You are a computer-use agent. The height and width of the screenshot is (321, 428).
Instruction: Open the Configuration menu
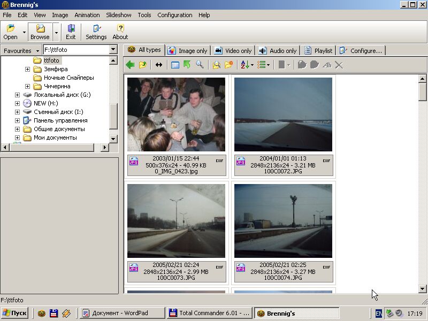tap(175, 15)
